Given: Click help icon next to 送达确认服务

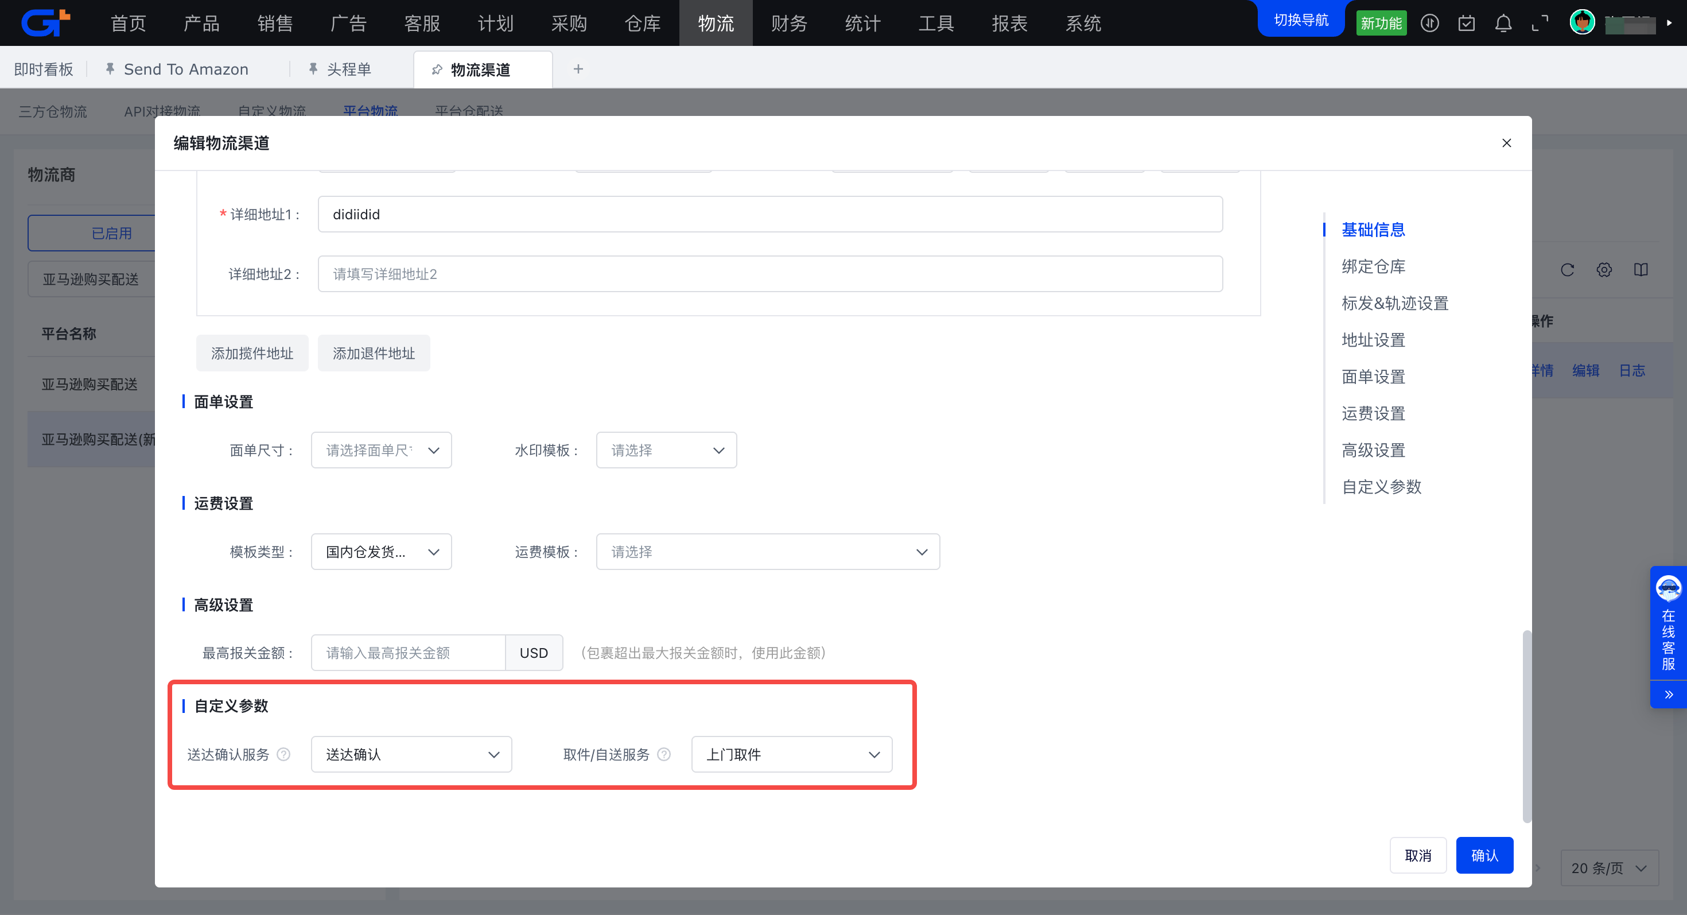Looking at the screenshot, I should click(x=283, y=754).
